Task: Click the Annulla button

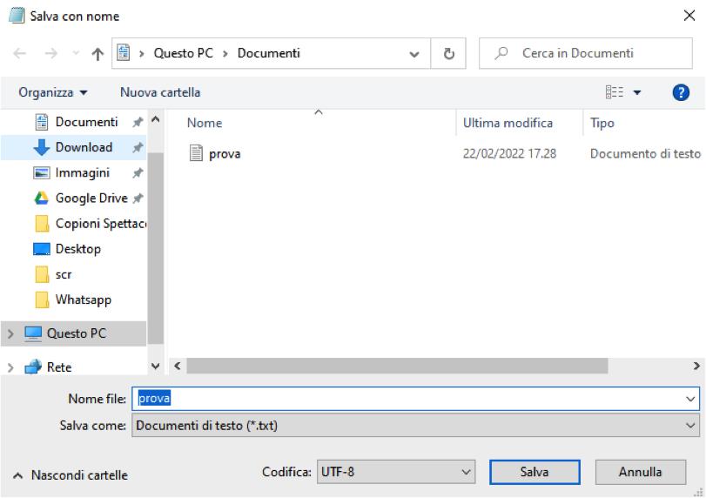Action: (640, 472)
